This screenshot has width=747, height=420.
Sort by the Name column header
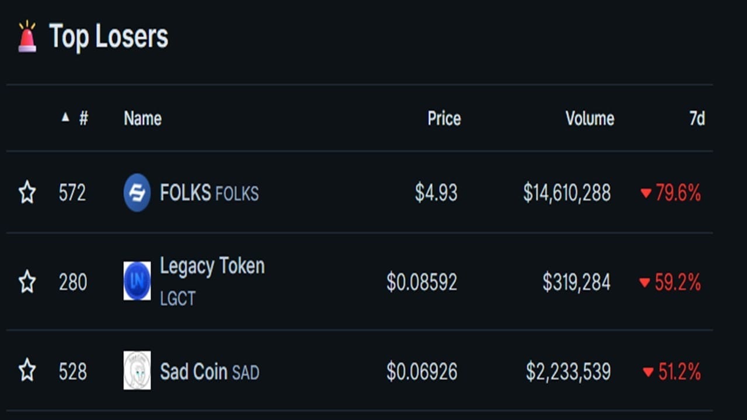click(142, 118)
